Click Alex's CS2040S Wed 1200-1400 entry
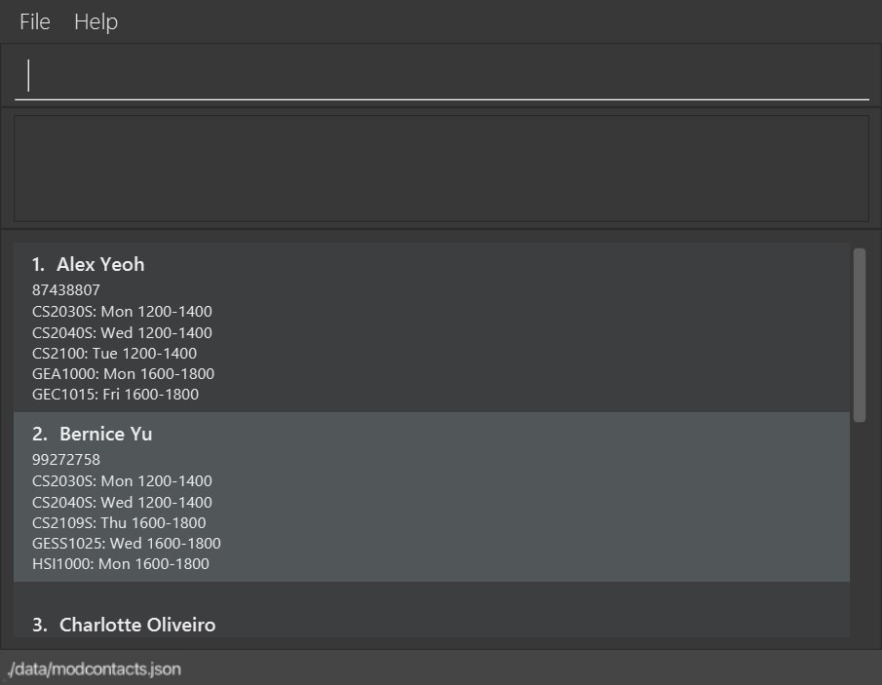The width and height of the screenshot is (882, 685). 122,333
